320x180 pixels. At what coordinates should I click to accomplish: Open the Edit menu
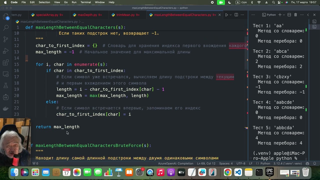32,2
